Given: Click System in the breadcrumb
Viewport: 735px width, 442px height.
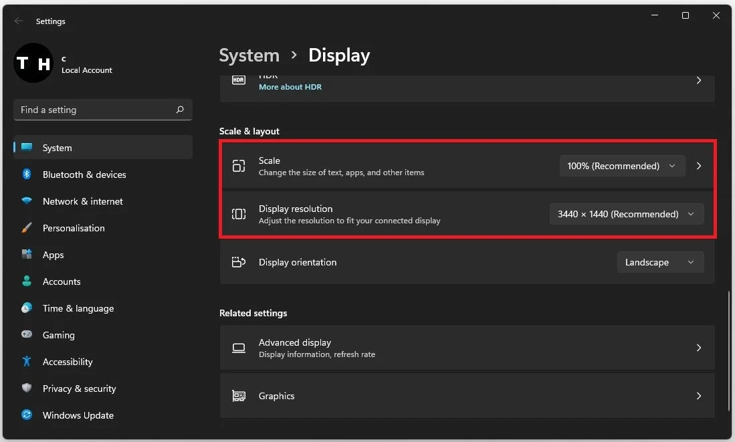Looking at the screenshot, I should (249, 56).
